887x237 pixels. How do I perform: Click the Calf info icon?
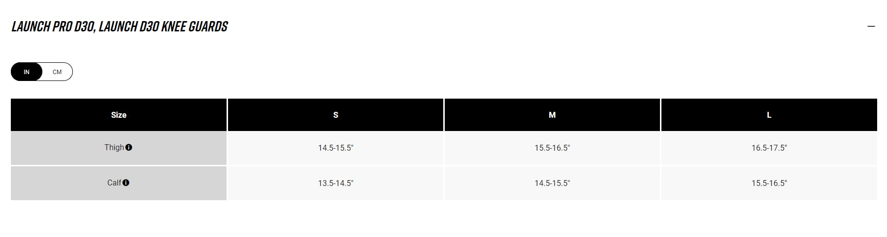pos(126,183)
